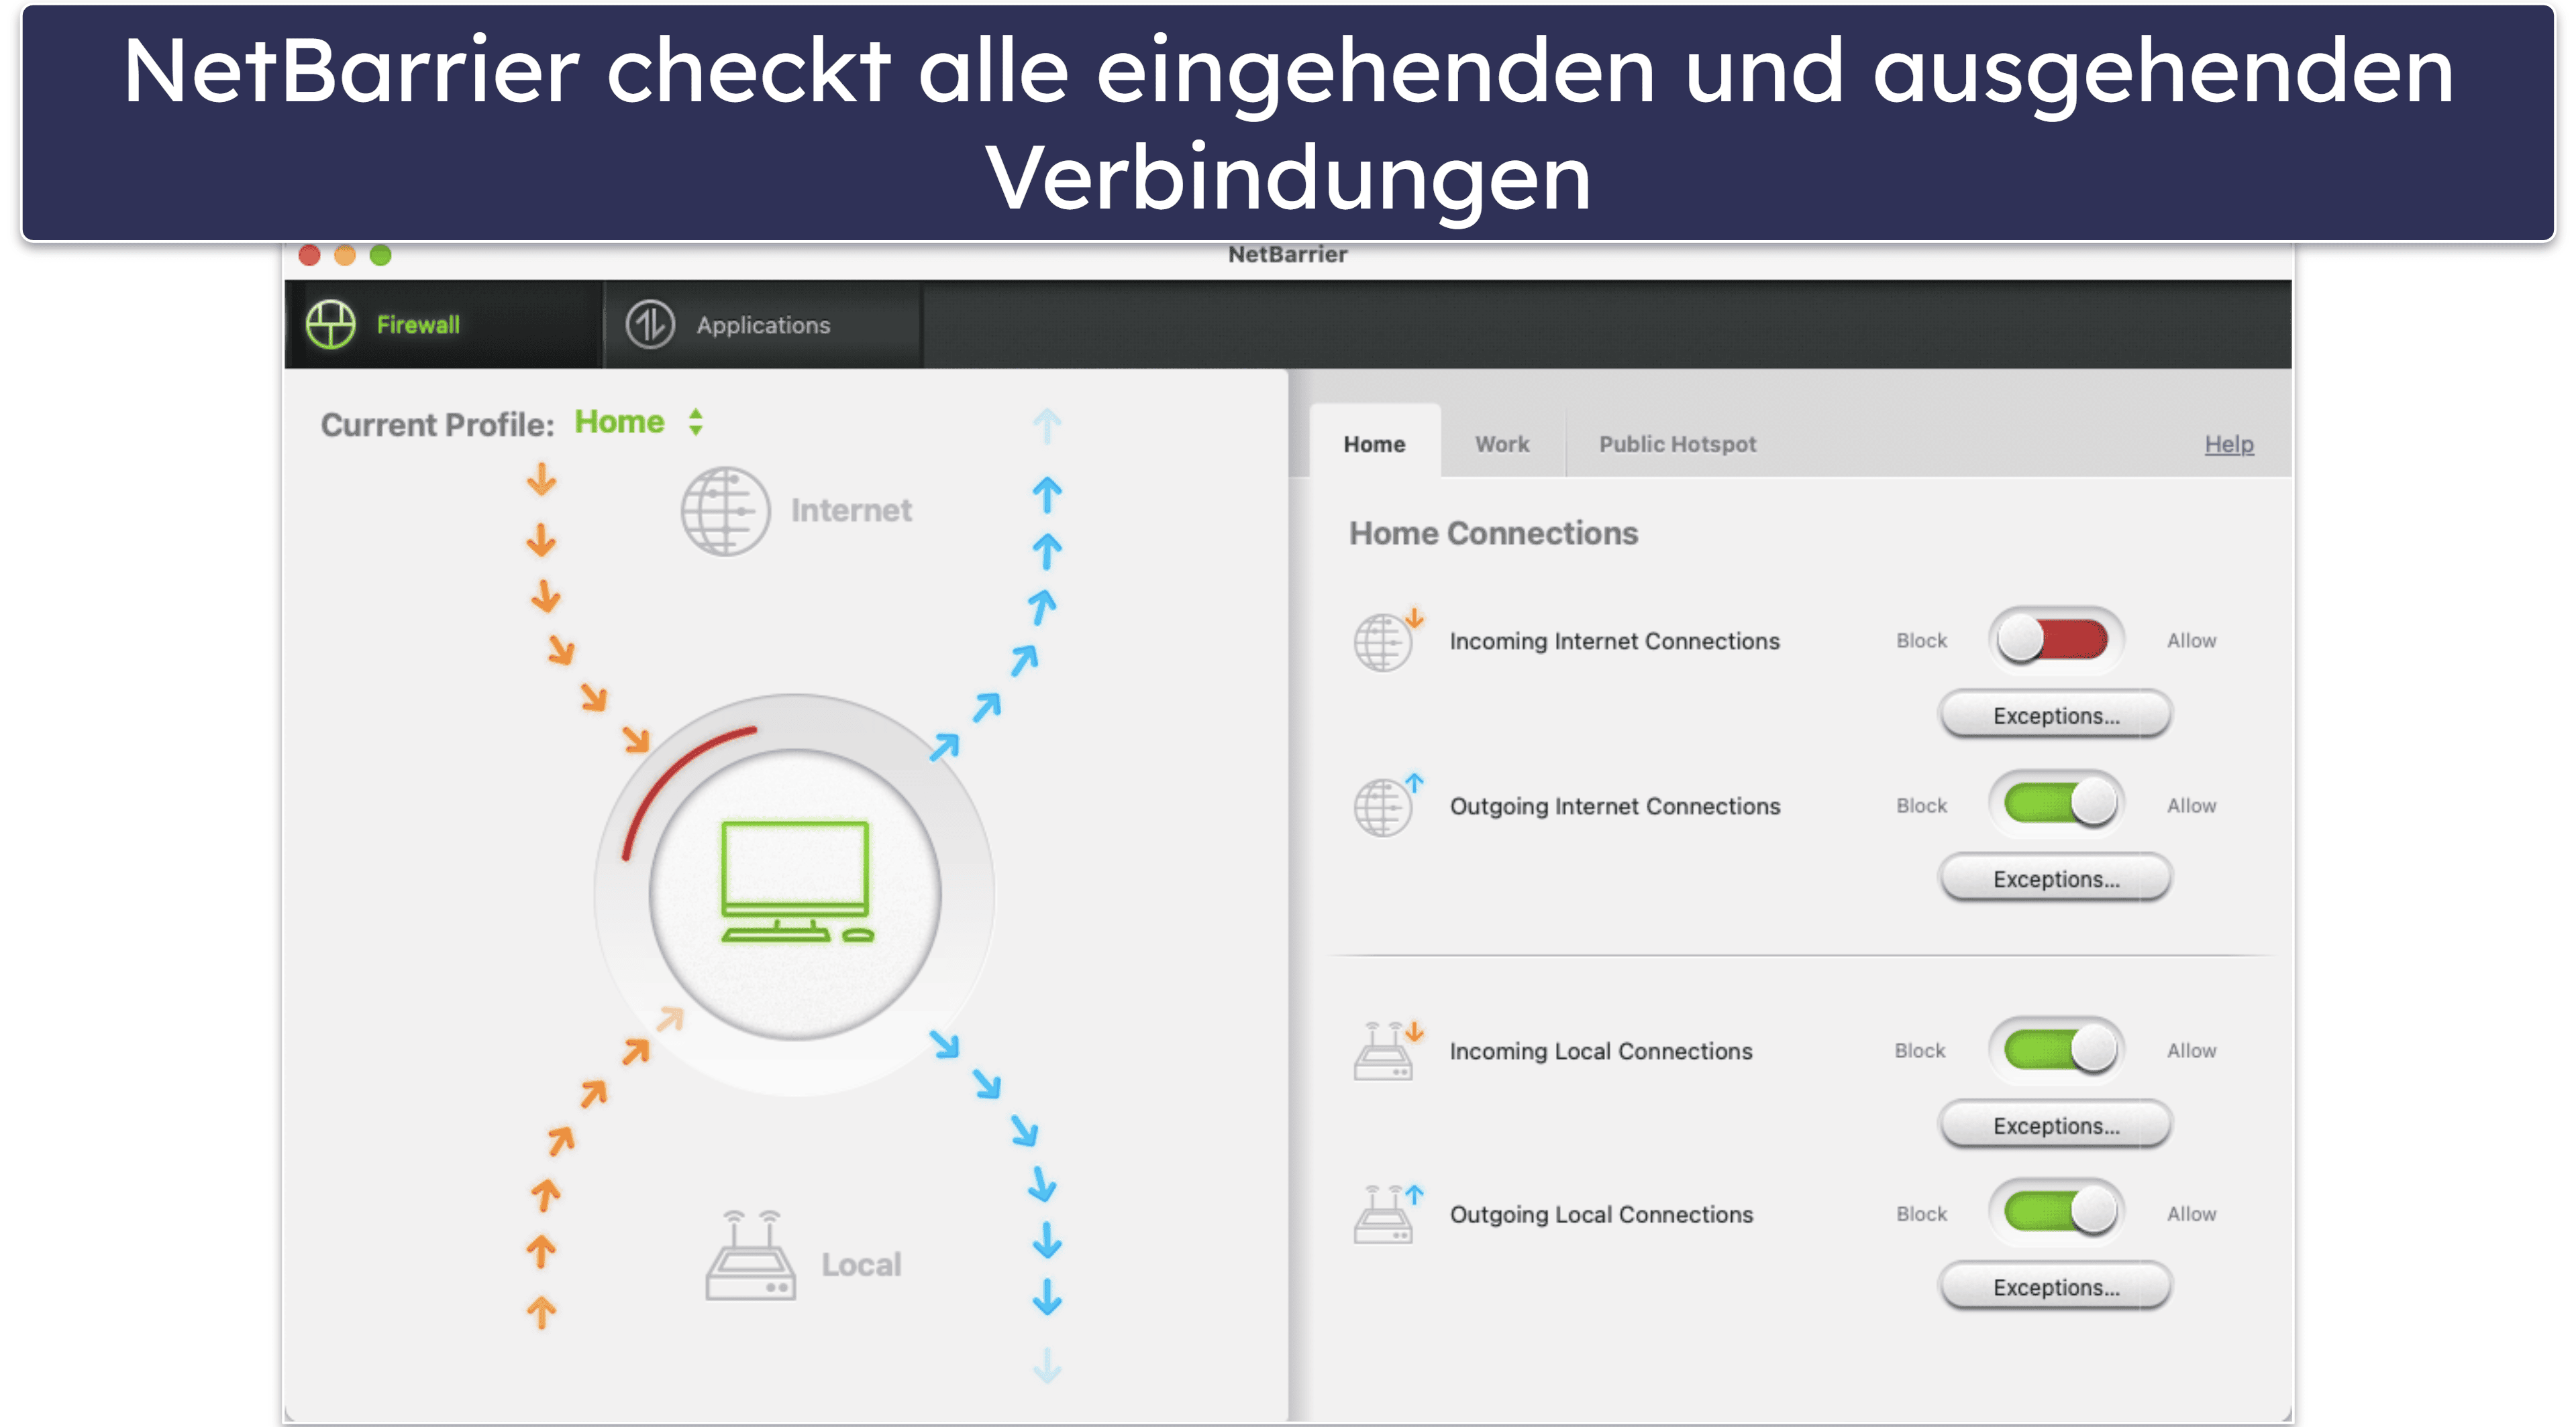This screenshot has height=1427, width=2576.
Task: Toggle Outgoing Local Connections switch
Action: point(2057,1211)
